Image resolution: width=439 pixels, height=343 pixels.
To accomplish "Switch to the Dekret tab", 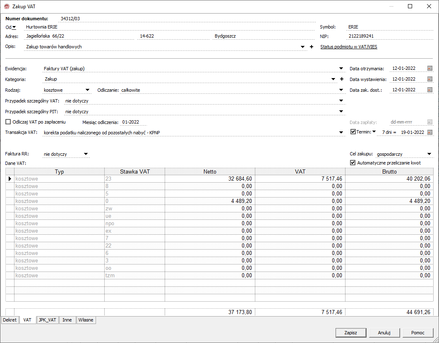I will (10, 320).
